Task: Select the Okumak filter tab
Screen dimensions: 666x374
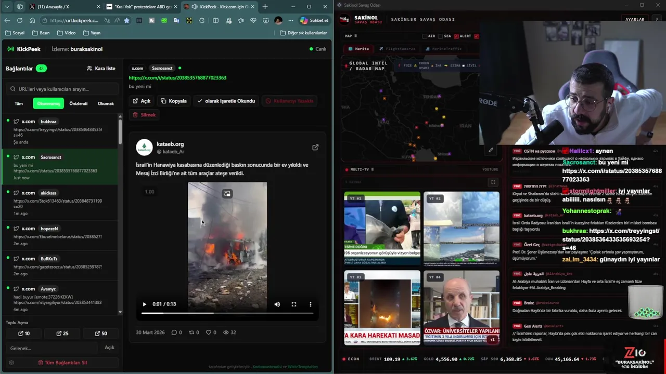Action: click(106, 103)
